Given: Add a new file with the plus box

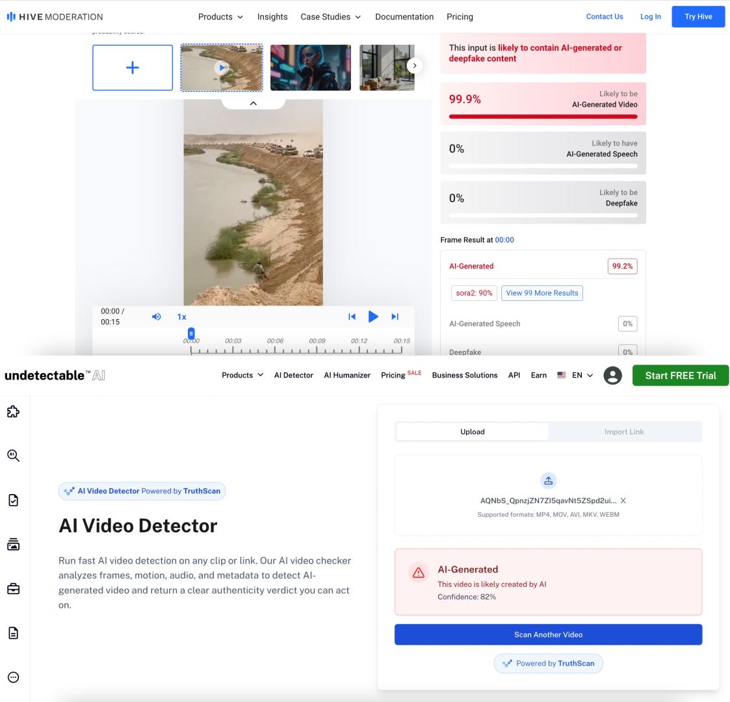Looking at the screenshot, I should (x=132, y=68).
